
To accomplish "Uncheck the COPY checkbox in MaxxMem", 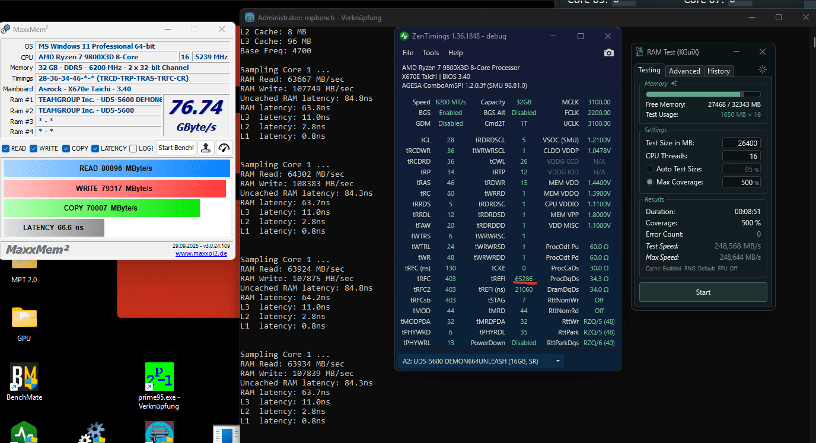I will 66,148.
